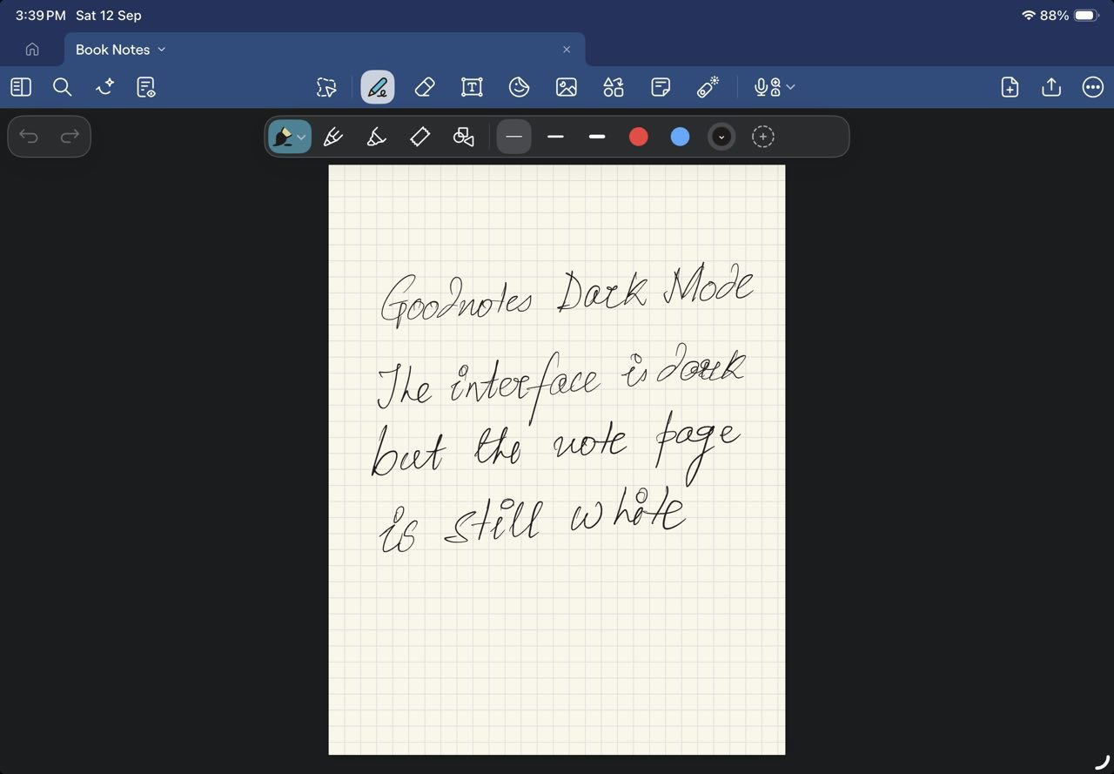Select the thickest stroke width

coord(597,137)
